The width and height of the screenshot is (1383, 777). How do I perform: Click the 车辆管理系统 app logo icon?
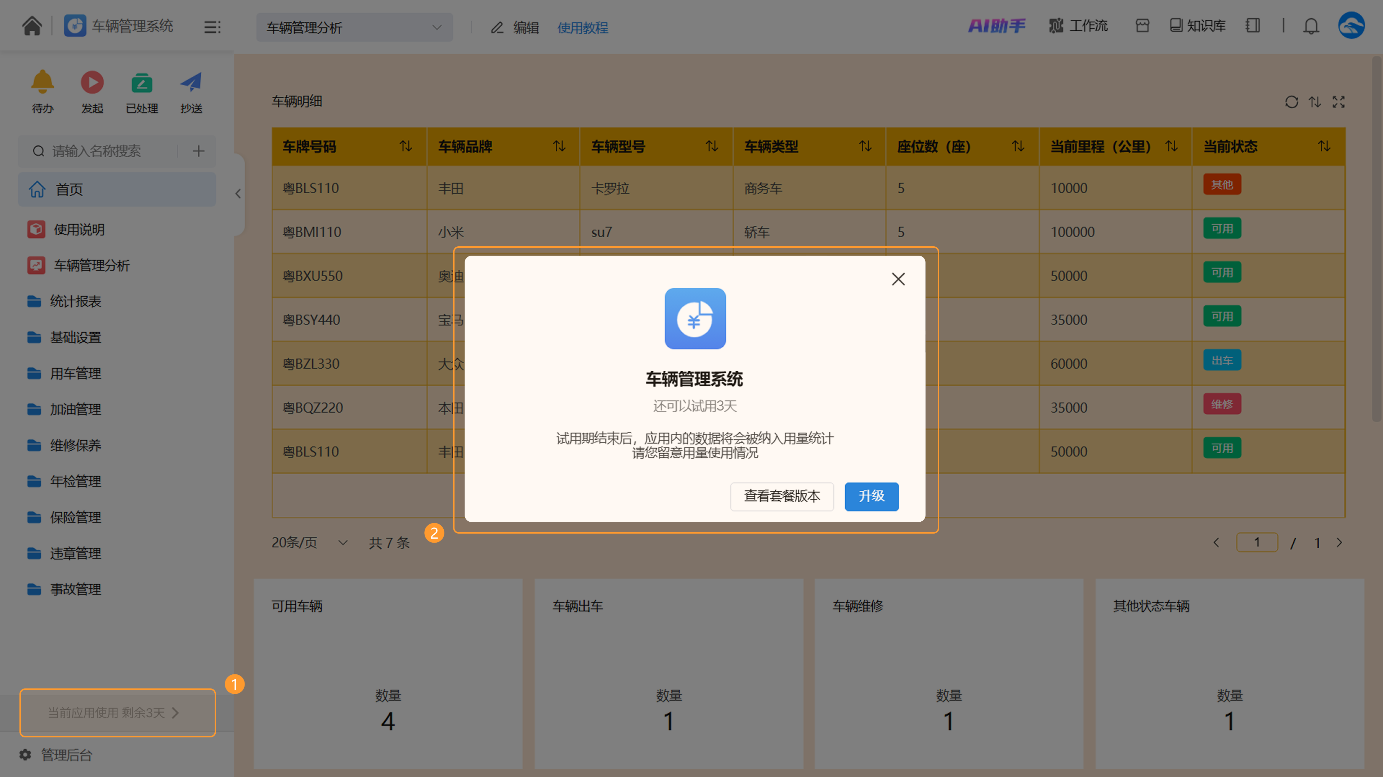(75, 26)
